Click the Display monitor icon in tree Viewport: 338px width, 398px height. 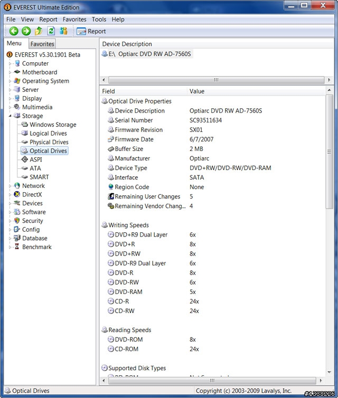pyautogui.click(x=17, y=98)
